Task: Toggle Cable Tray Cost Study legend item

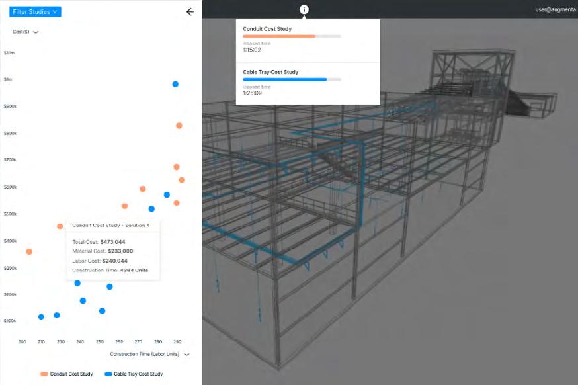Action: click(134, 374)
